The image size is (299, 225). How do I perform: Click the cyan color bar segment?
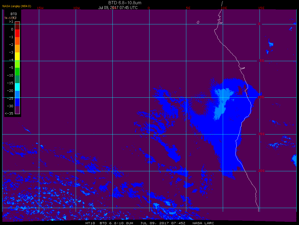[17, 87]
